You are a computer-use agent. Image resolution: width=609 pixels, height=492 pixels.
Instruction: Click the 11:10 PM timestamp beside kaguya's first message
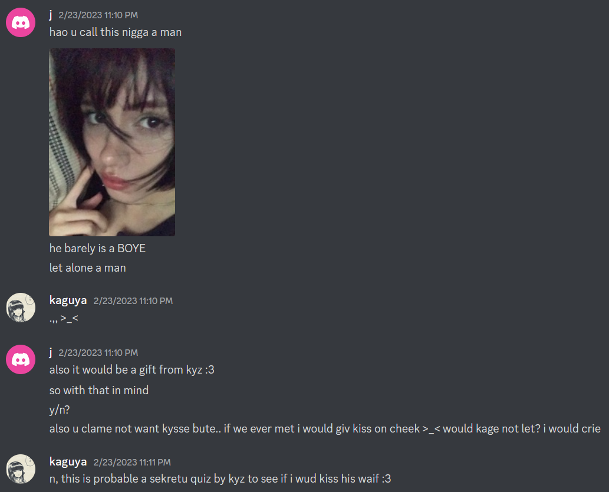click(x=133, y=301)
